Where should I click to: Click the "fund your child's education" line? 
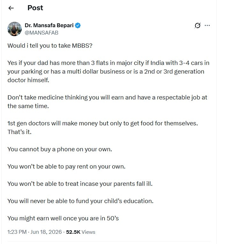click(x=80, y=201)
